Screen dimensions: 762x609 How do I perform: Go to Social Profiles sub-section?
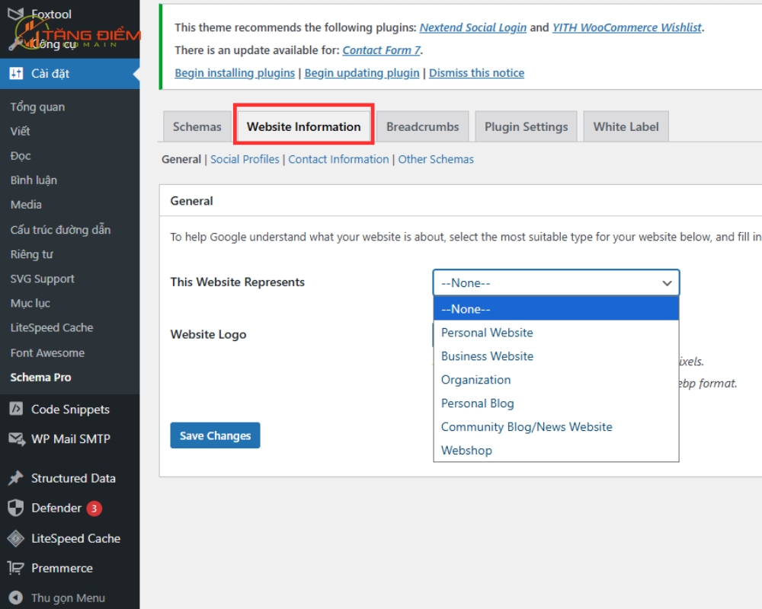(245, 159)
